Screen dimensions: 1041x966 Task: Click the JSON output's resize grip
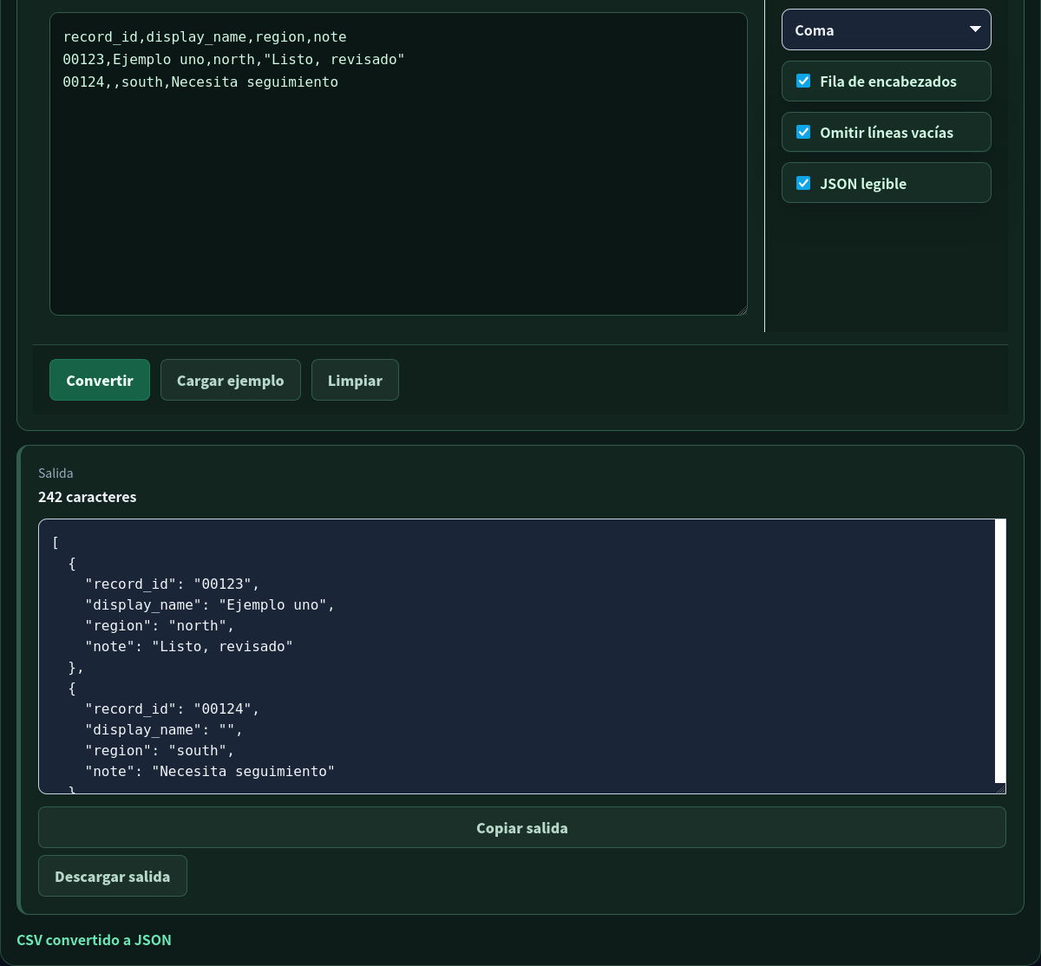click(1000, 788)
